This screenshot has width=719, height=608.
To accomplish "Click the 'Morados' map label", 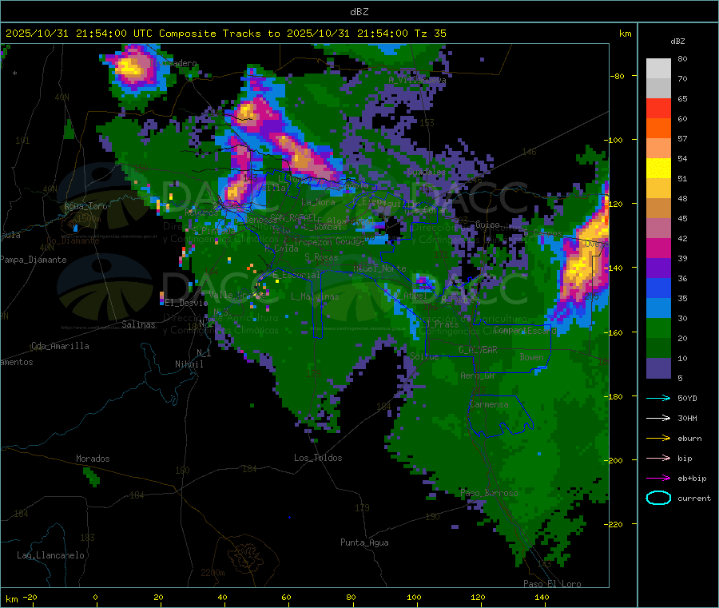I will [x=93, y=459].
